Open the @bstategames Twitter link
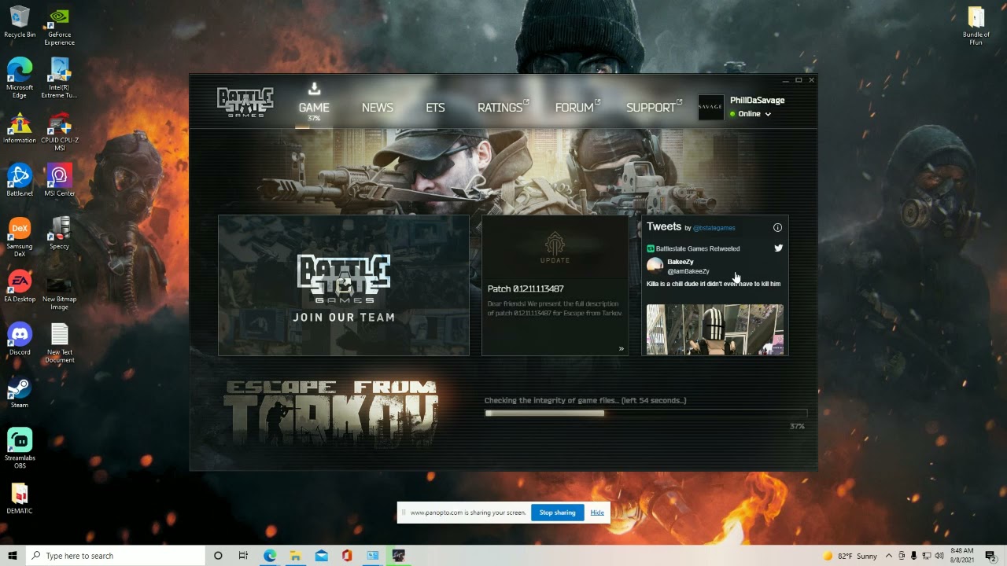Viewport: 1007px width, 566px height. coord(714,228)
